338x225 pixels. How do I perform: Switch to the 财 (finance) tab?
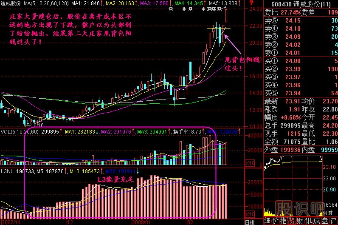point(301,221)
